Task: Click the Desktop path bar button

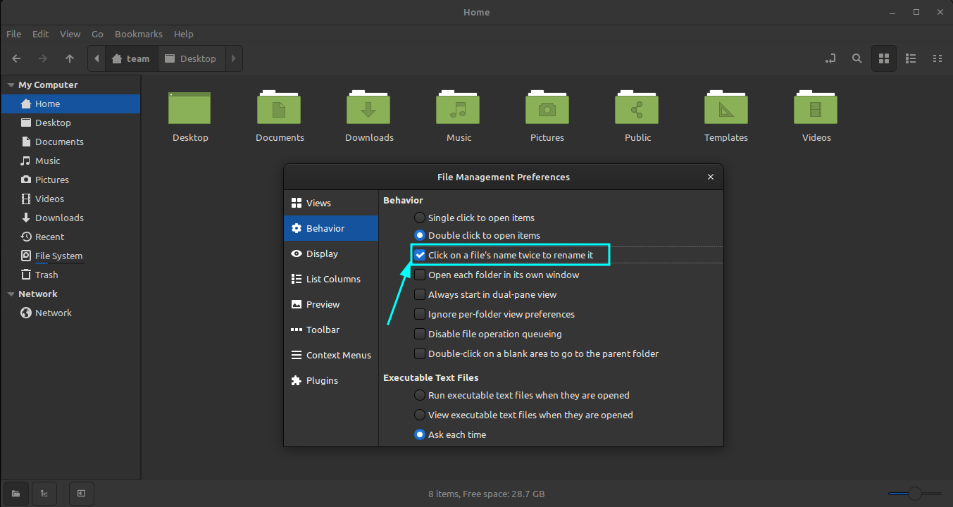Action: pyautogui.click(x=192, y=58)
